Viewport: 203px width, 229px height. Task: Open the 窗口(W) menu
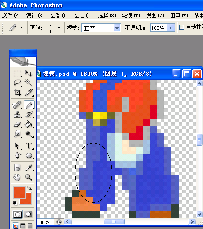tap(179, 16)
